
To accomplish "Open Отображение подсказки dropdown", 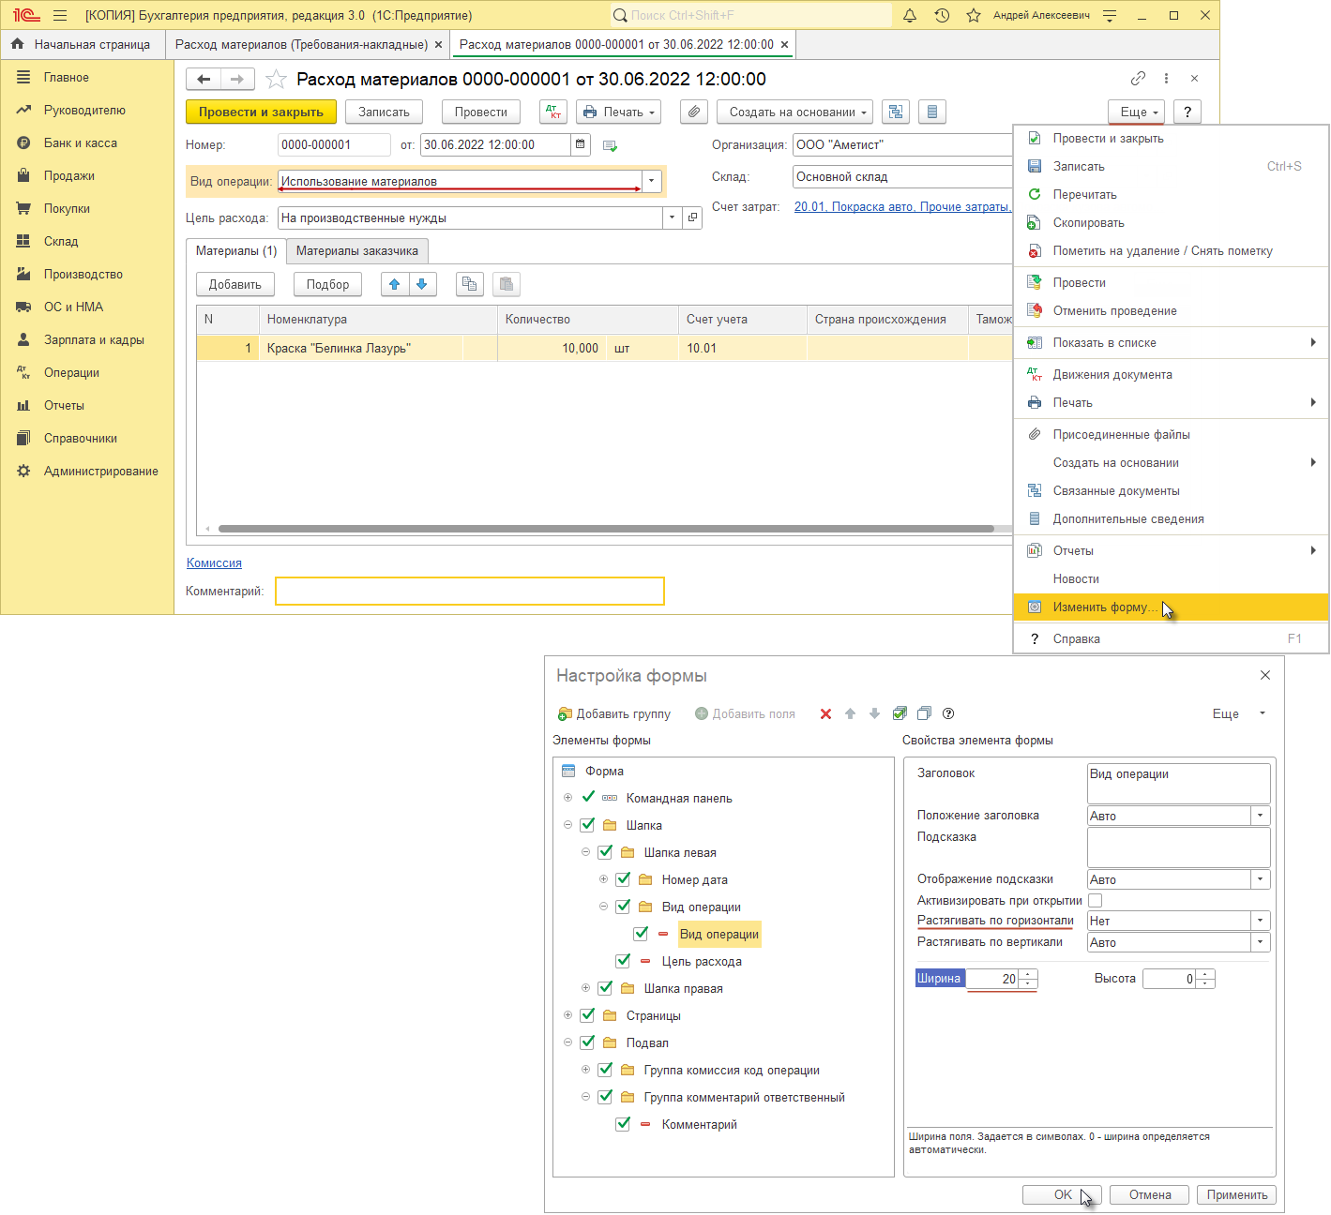I will click(x=1260, y=879).
